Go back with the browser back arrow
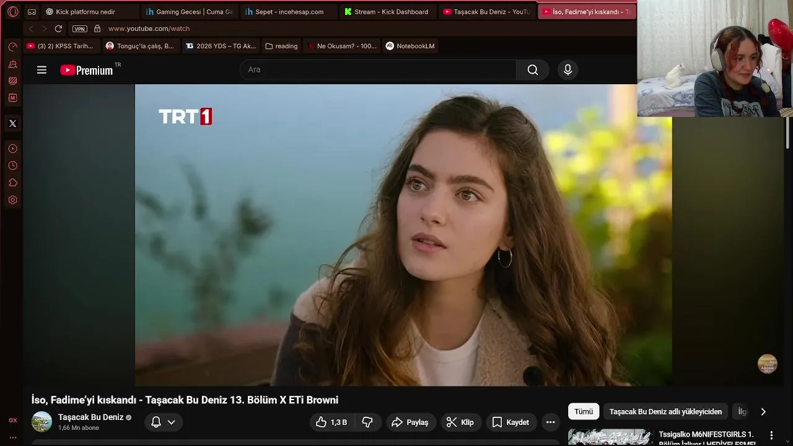The width and height of the screenshot is (793, 446). pos(31,28)
